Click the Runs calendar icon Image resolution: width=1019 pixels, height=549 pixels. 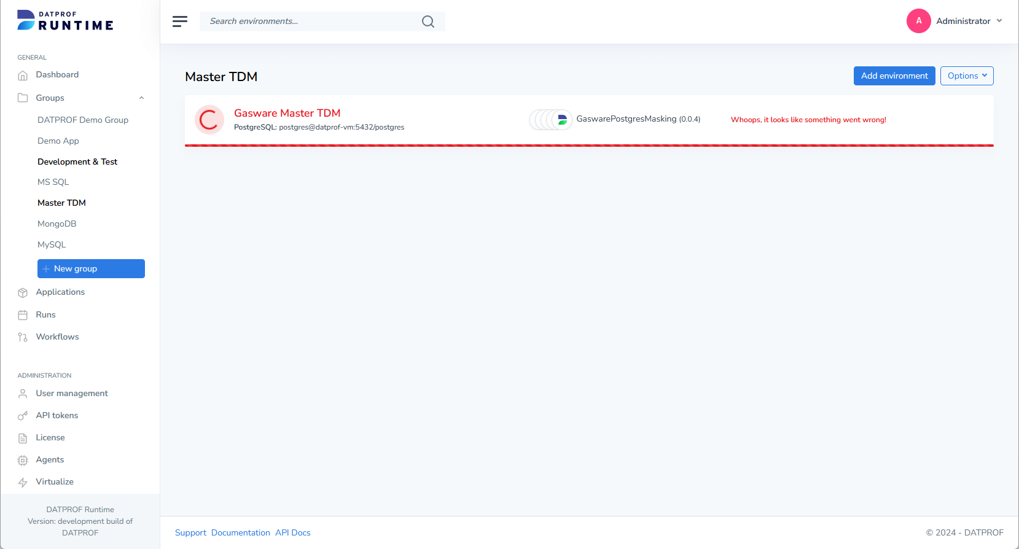[x=23, y=315]
